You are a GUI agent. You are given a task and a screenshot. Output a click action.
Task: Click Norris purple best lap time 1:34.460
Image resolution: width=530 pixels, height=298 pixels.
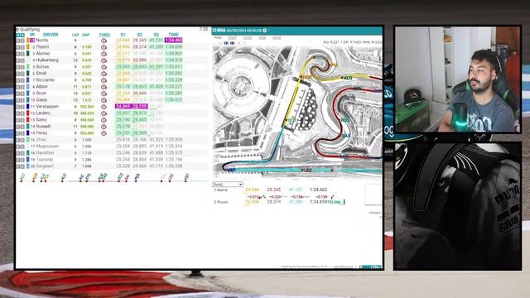[x=173, y=41]
